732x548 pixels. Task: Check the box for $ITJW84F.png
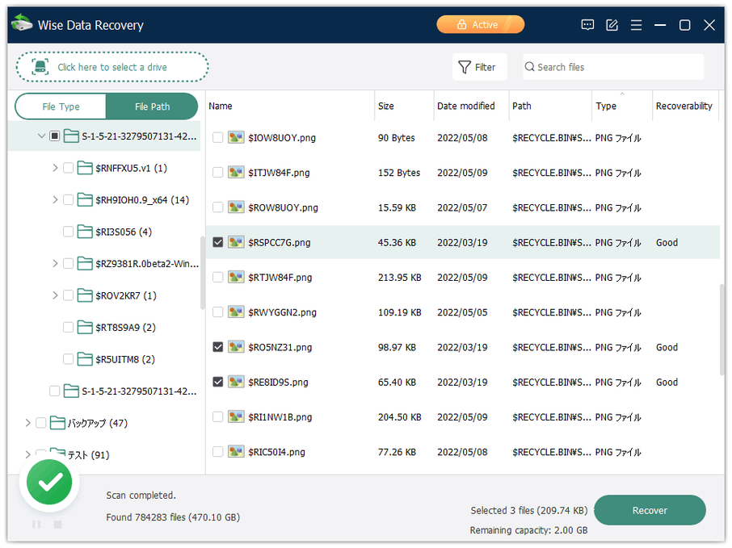point(217,172)
